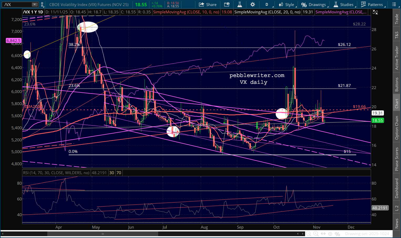The image size is (401, 238).
Task: Open the Drawings dropdown menu
Action: pos(315,4)
